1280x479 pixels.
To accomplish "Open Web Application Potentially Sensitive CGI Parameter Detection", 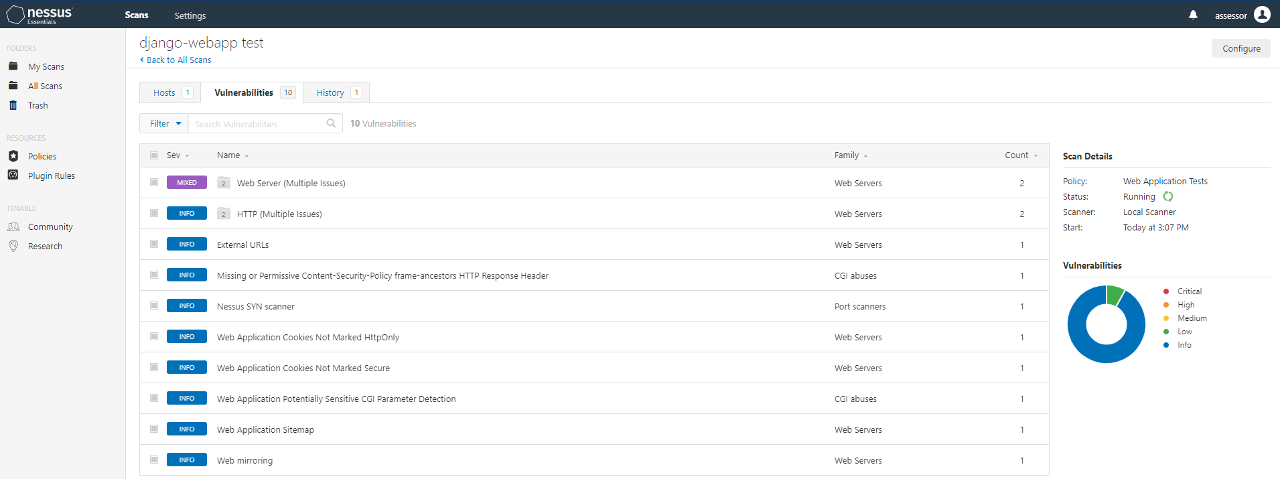I will [594, 399].
